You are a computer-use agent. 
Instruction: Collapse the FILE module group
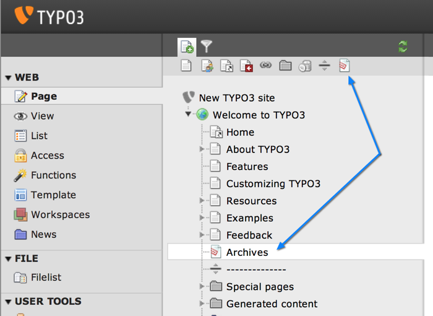8,259
